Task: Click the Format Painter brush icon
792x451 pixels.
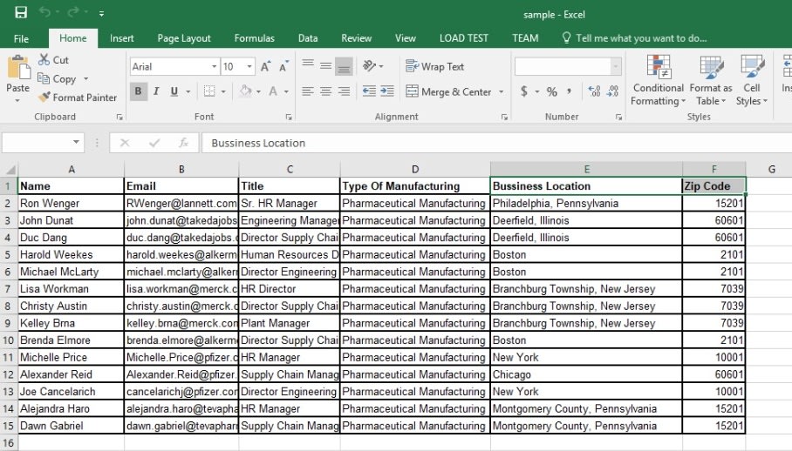Action: point(44,98)
